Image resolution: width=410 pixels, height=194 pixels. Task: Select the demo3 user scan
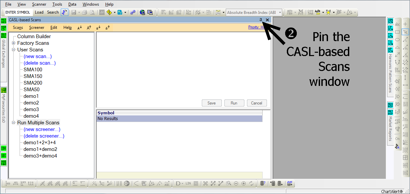point(31,109)
